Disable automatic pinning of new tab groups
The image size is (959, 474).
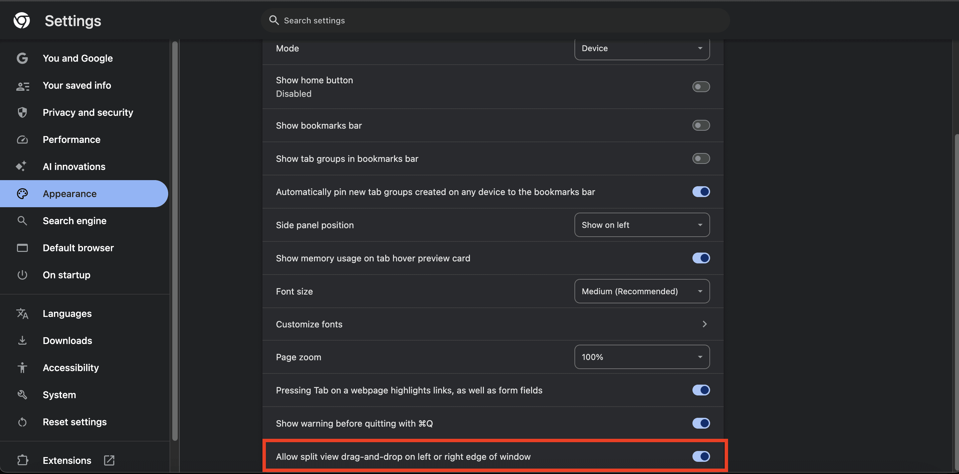(701, 192)
